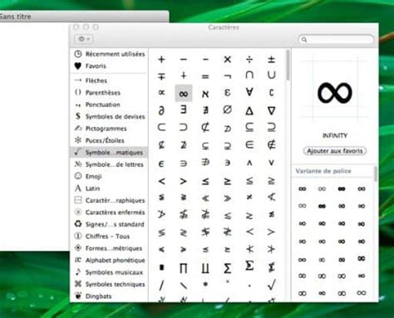This screenshot has width=394, height=318.
Task: Choose third bold infinity variant in first row
Action: pyautogui.click(x=342, y=188)
